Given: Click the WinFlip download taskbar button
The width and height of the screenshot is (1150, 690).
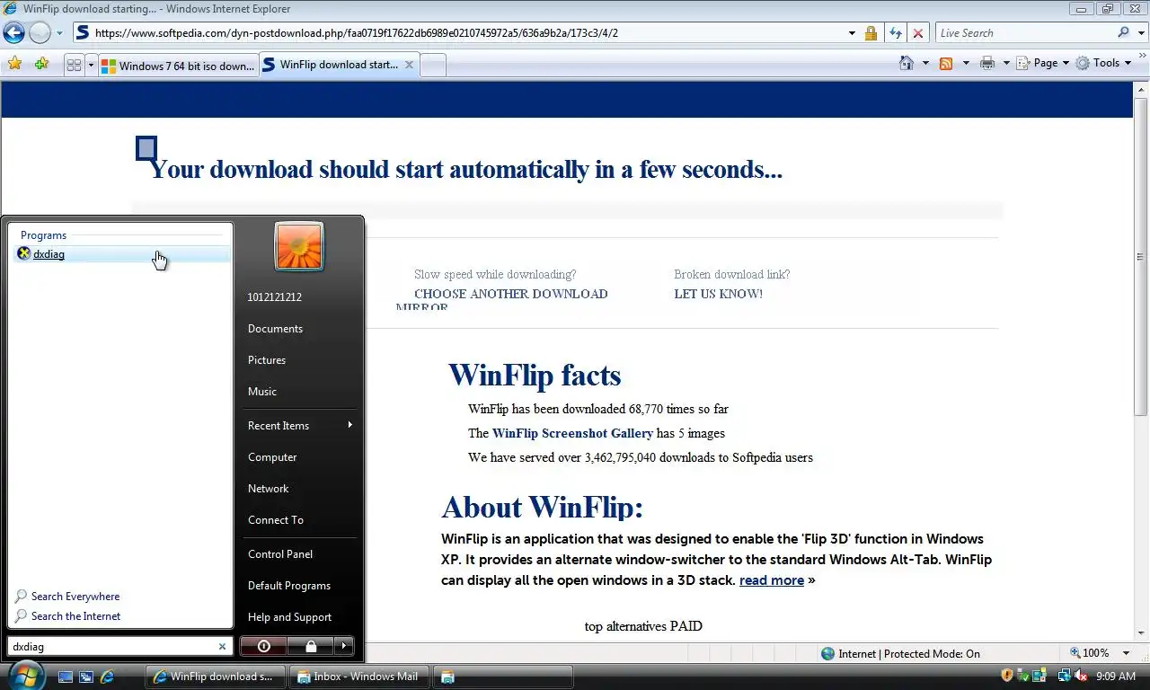Looking at the screenshot, I should click(216, 677).
